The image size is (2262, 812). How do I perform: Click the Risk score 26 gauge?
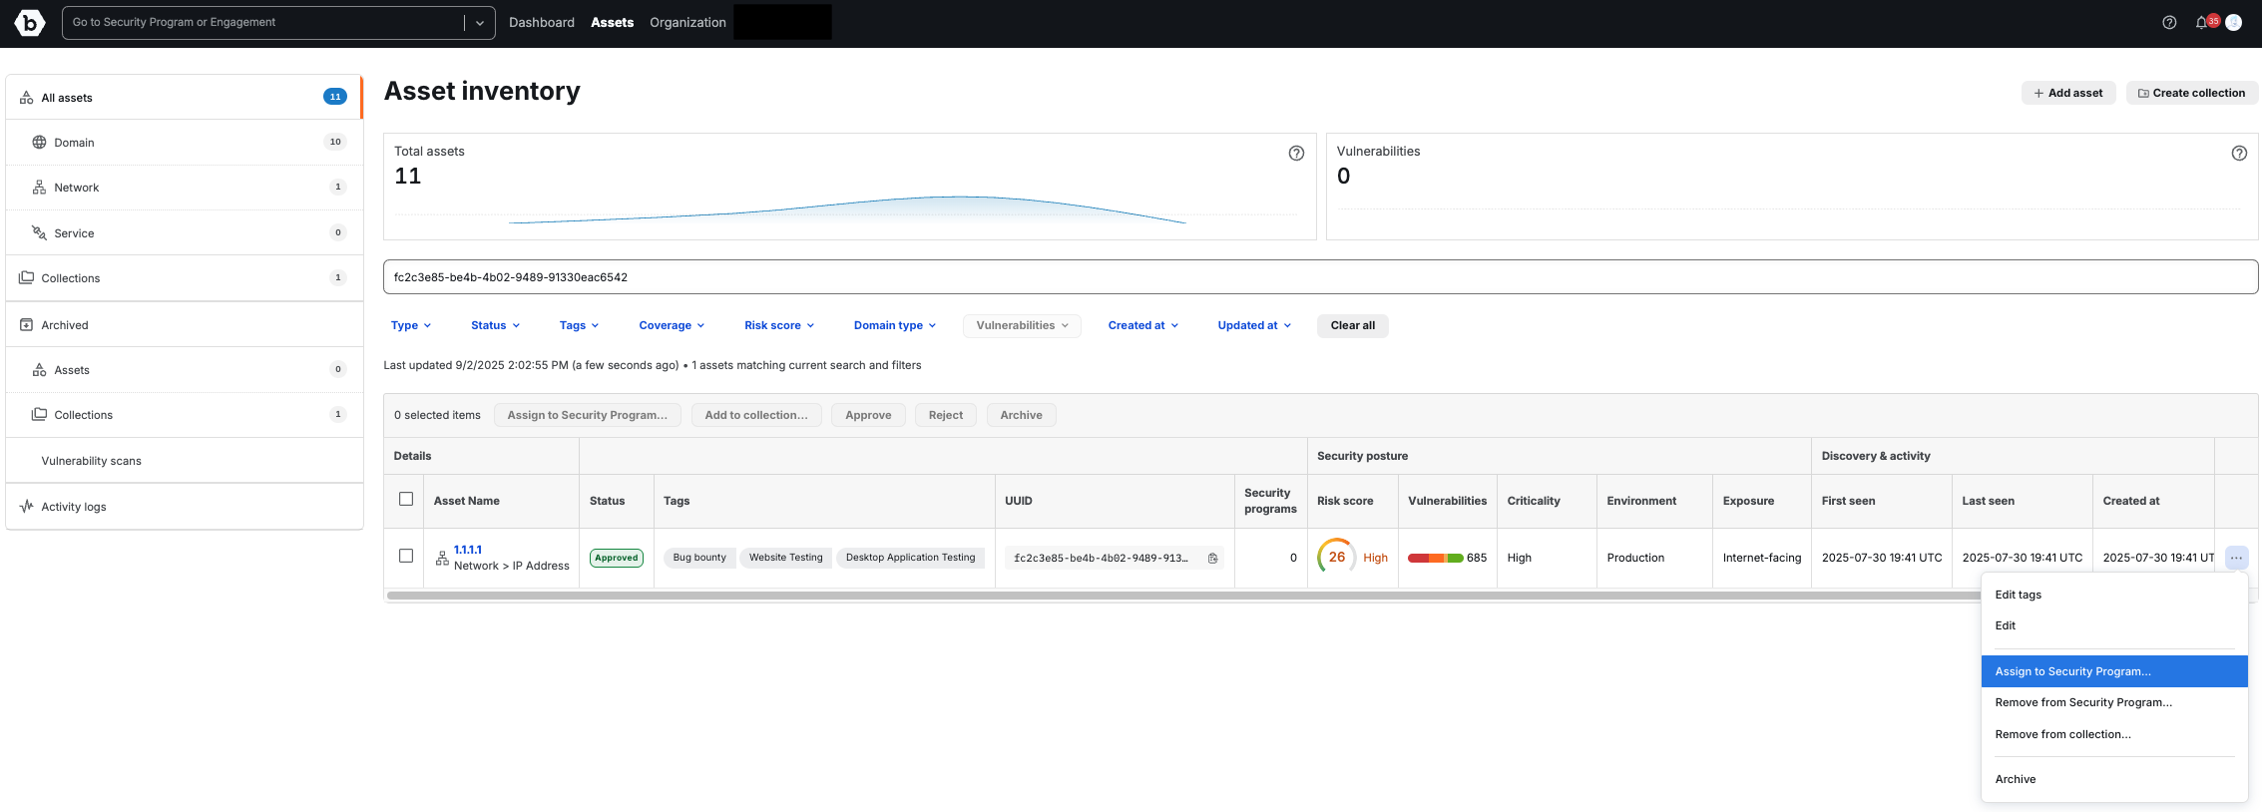pos(1336,557)
